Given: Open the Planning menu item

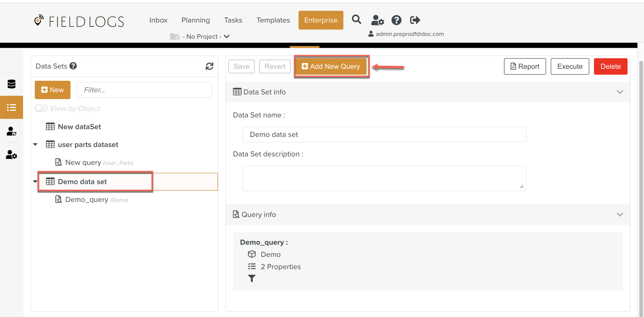Looking at the screenshot, I should click(196, 20).
